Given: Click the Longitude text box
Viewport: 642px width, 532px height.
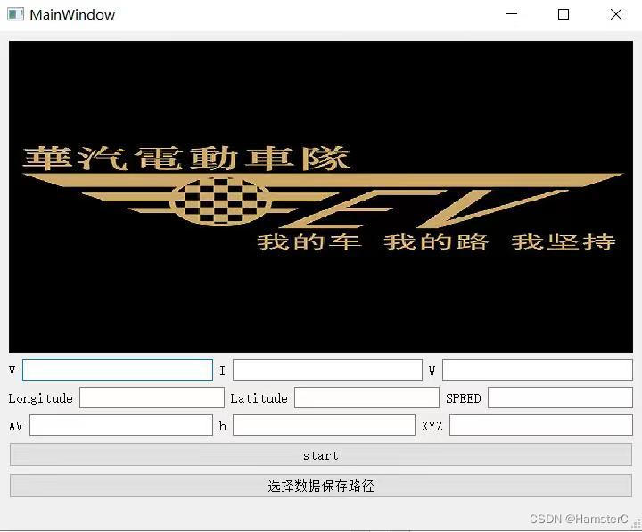Looking at the screenshot, I should pos(152,397).
